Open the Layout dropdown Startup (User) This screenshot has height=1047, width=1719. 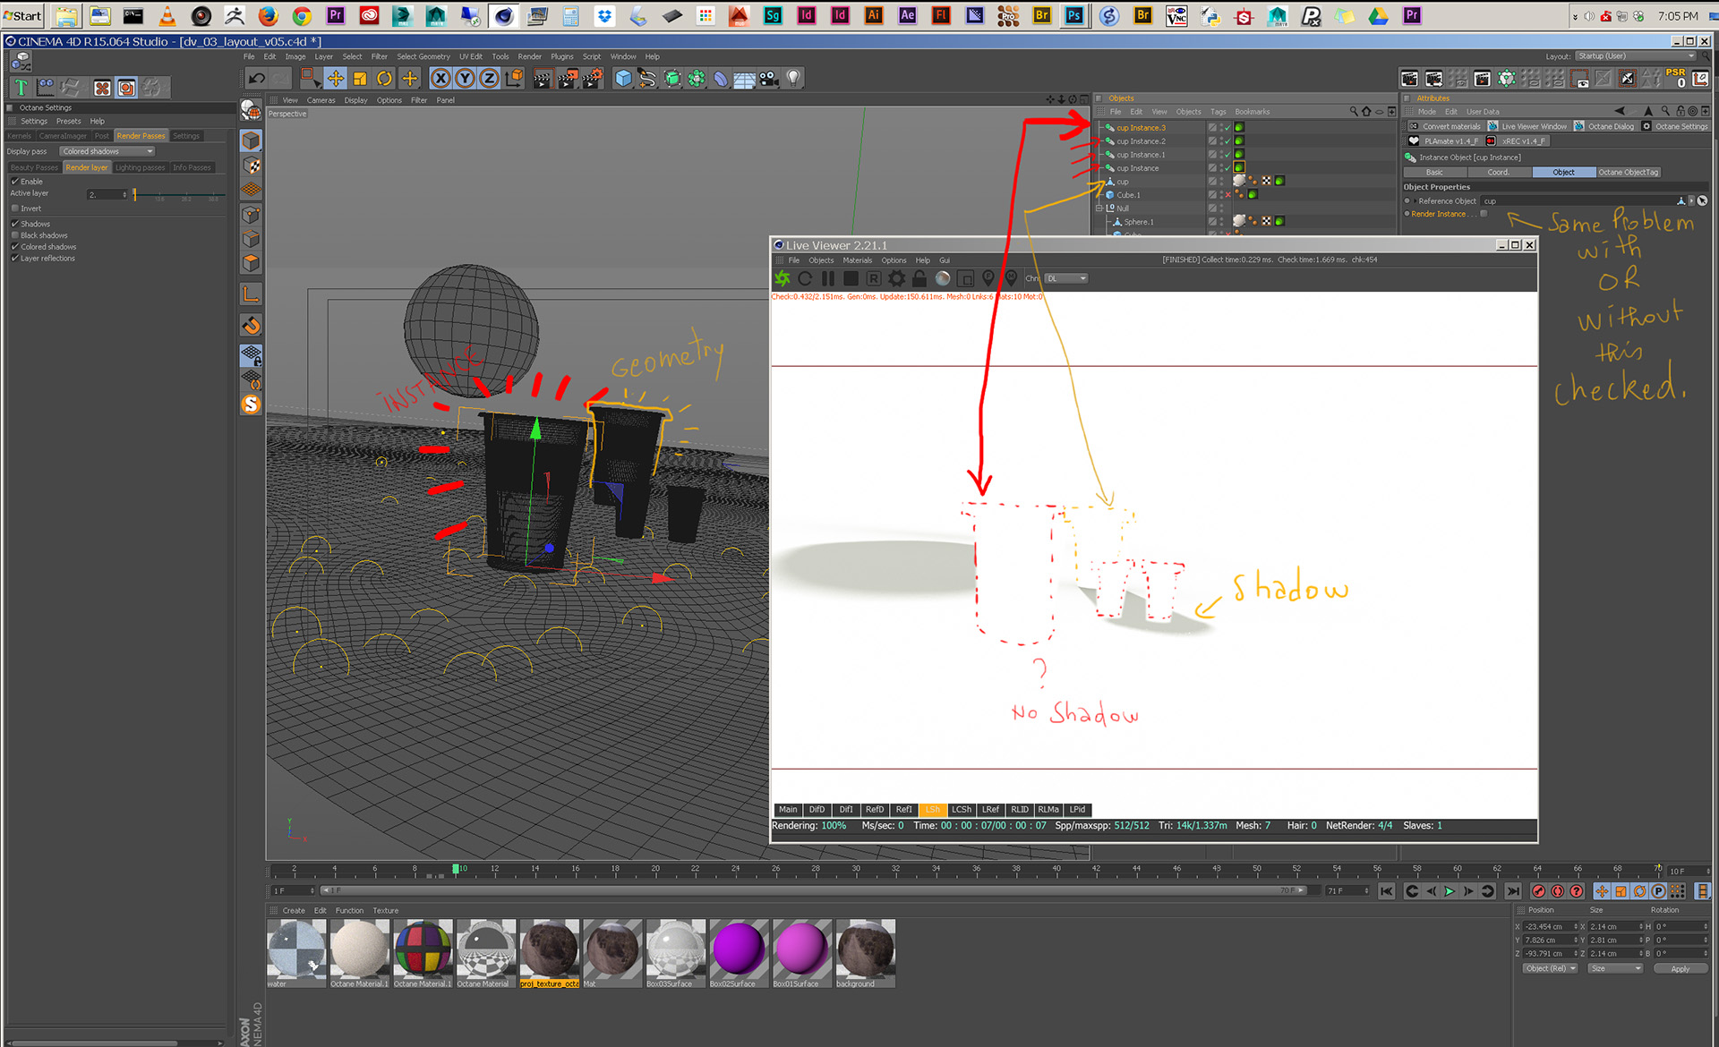point(1637,56)
